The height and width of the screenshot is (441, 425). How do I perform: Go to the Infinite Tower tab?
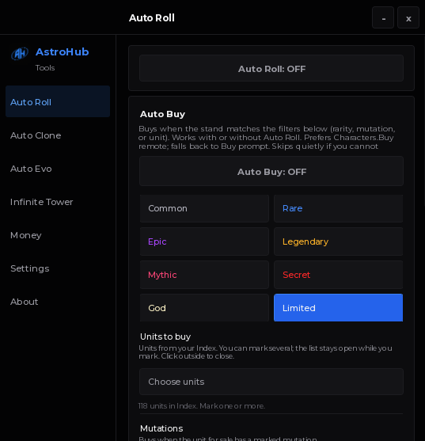[x=58, y=202]
